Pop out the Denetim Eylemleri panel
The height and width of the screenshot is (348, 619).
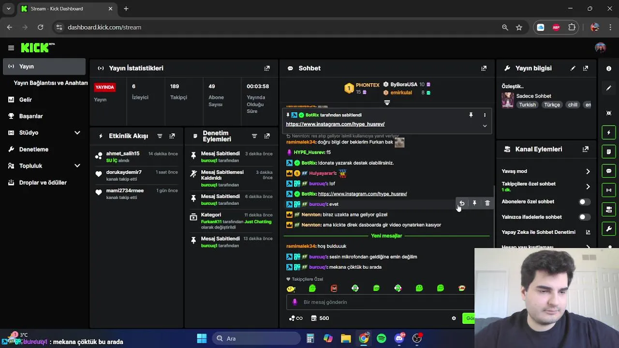coord(267,136)
